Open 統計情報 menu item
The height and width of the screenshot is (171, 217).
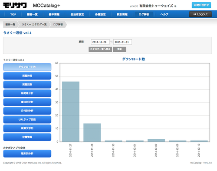(122, 14)
